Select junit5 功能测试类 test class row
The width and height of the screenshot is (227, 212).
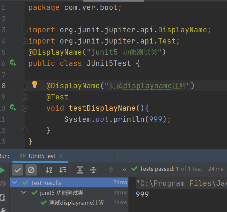pyautogui.click(x=69, y=193)
